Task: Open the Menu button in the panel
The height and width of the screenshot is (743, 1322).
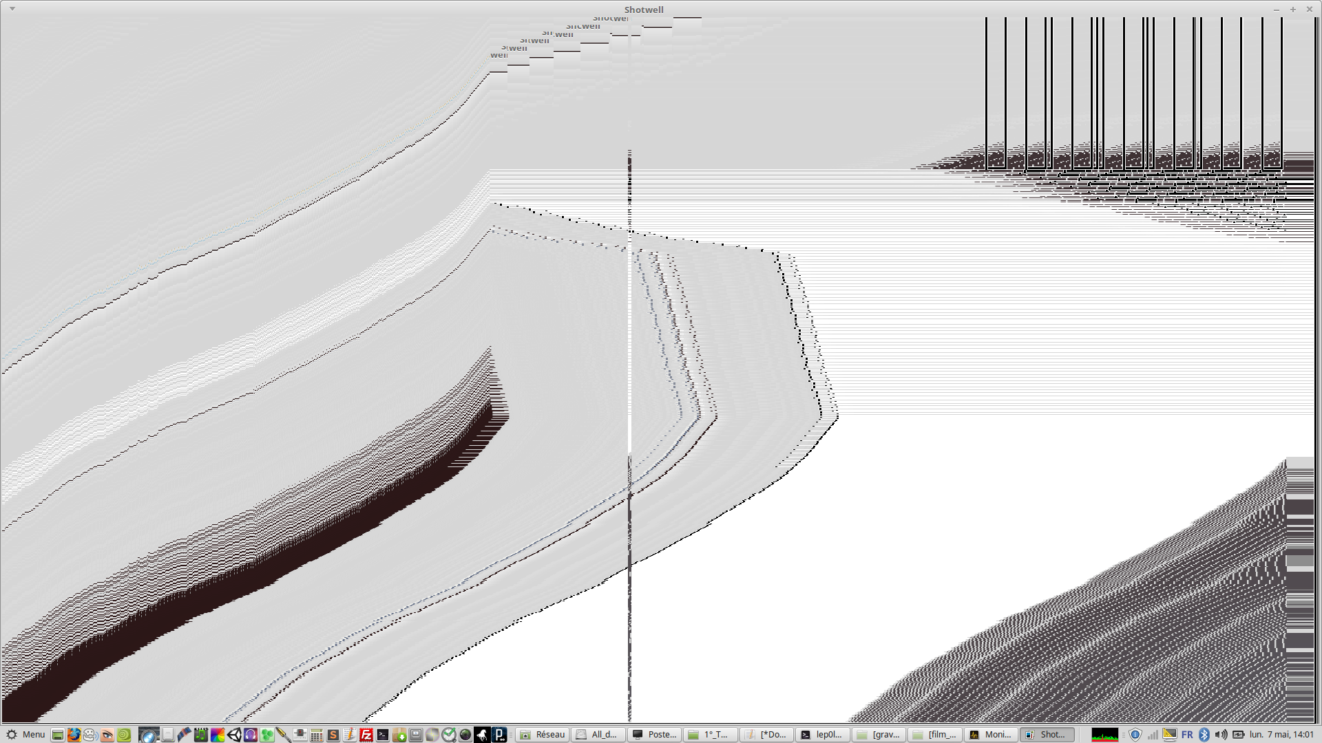Action: point(25,734)
